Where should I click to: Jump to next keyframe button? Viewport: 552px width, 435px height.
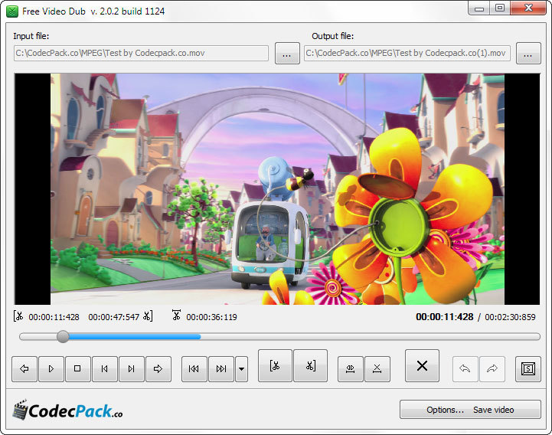pos(132,369)
